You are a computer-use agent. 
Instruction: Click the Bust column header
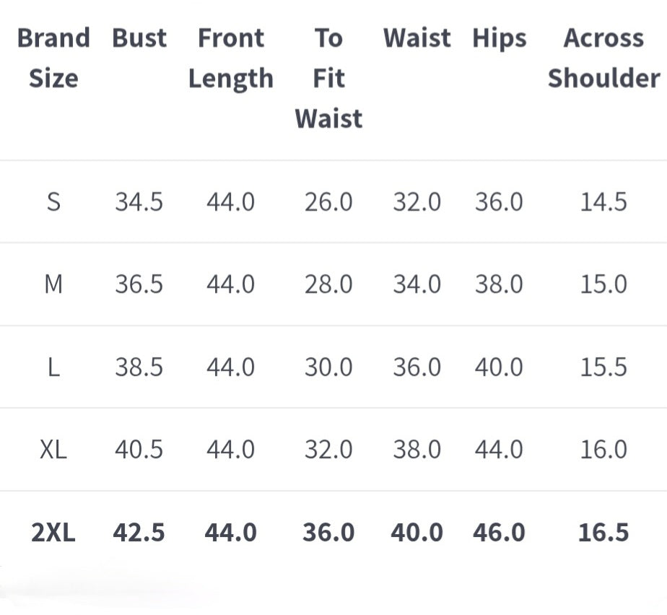tap(139, 38)
